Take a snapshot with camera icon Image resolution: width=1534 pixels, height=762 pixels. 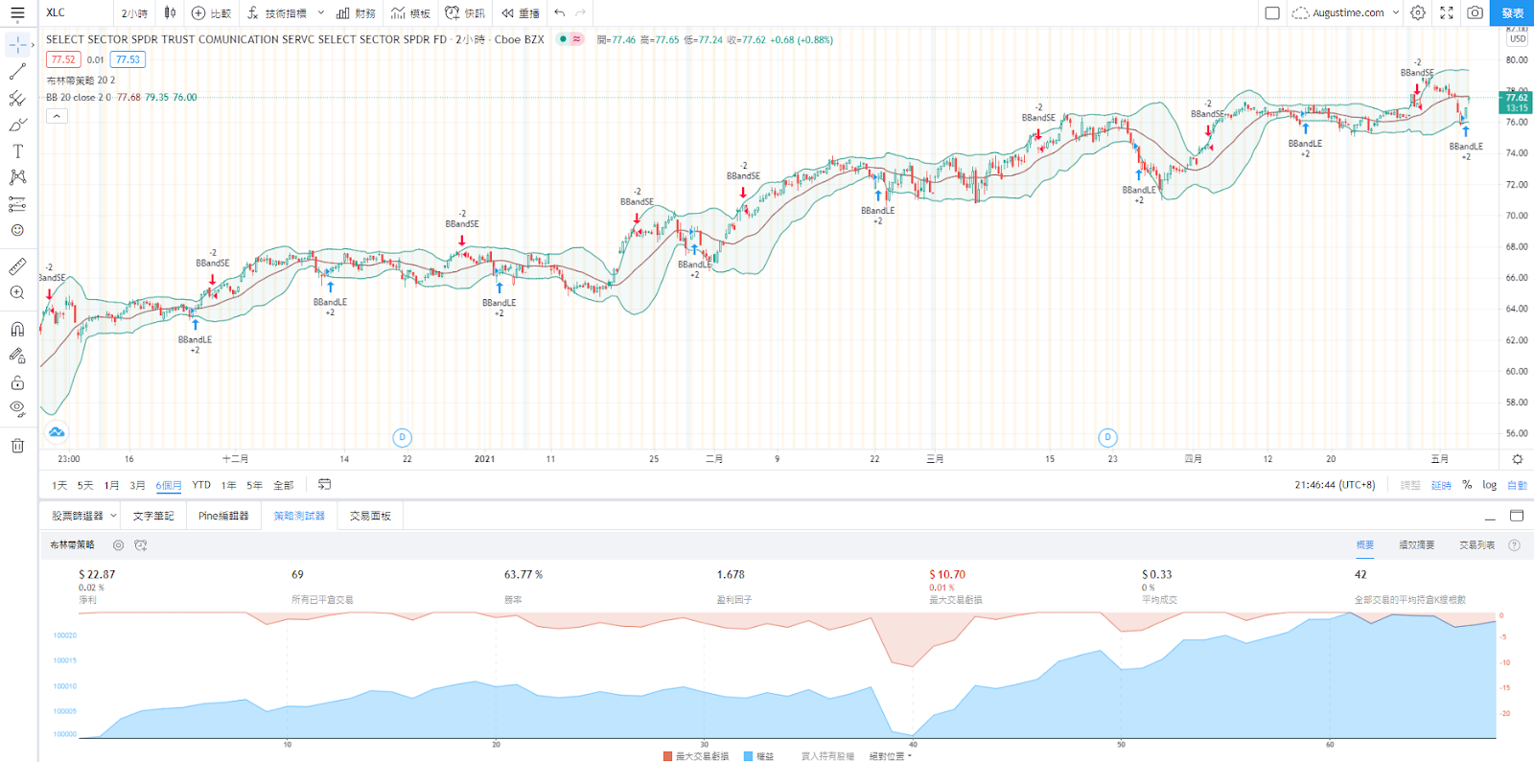click(1475, 12)
